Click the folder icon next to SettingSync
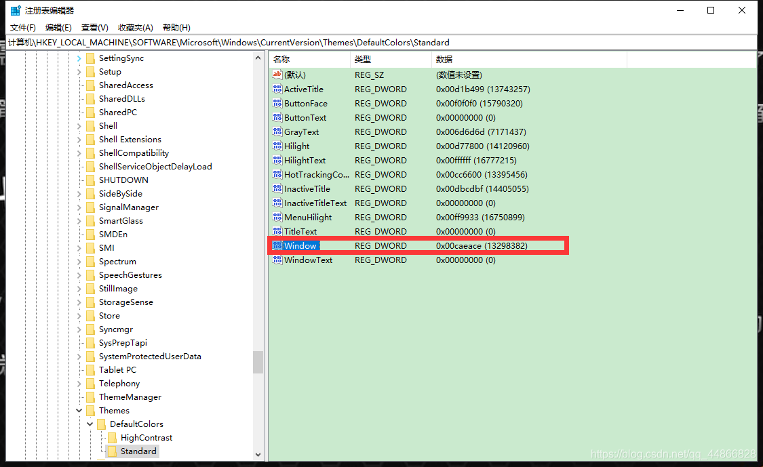 coord(90,58)
